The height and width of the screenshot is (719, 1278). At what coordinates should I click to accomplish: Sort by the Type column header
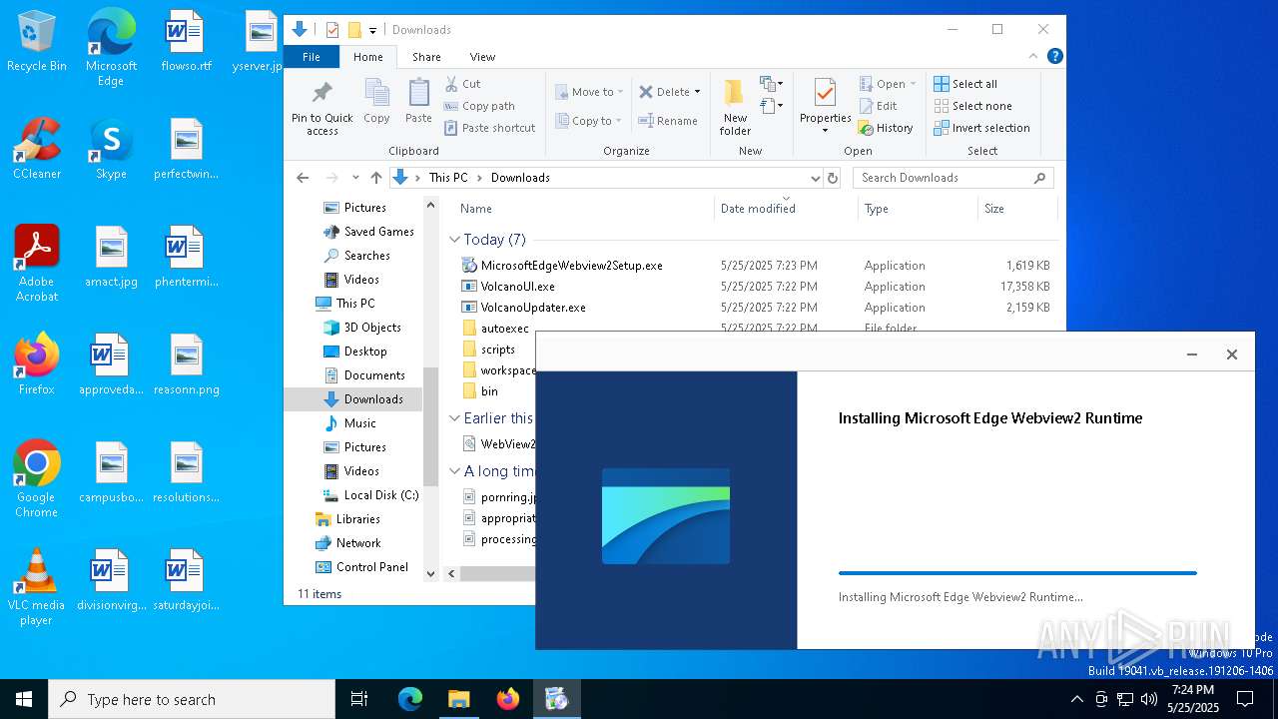pos(917,209)
